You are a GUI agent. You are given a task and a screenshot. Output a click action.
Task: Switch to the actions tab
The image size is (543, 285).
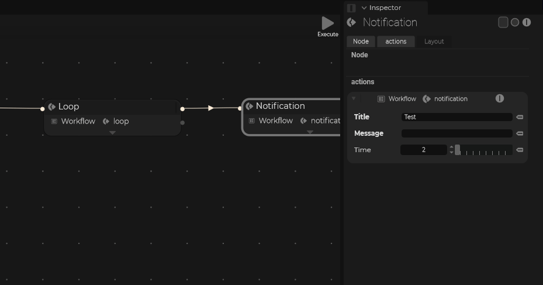396,42
